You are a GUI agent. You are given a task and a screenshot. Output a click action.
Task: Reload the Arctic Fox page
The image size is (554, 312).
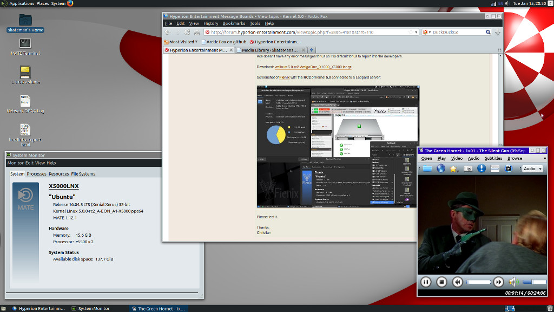pyautogui.click(x=187, y=32)
